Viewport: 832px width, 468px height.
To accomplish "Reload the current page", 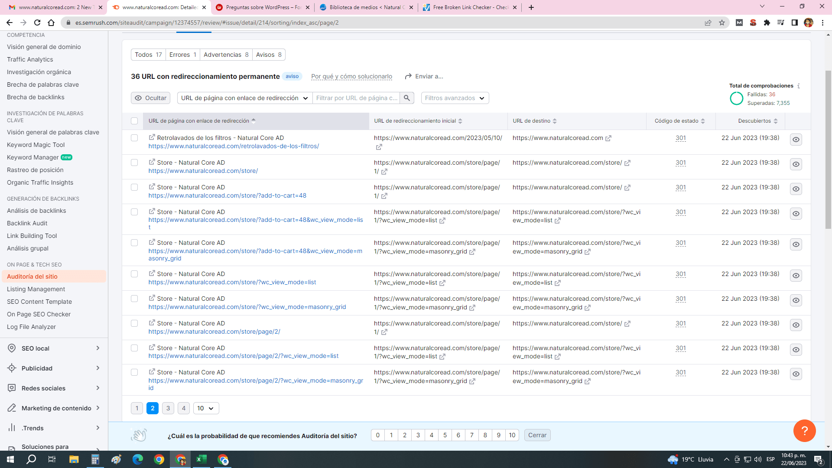I will point(37,23).
